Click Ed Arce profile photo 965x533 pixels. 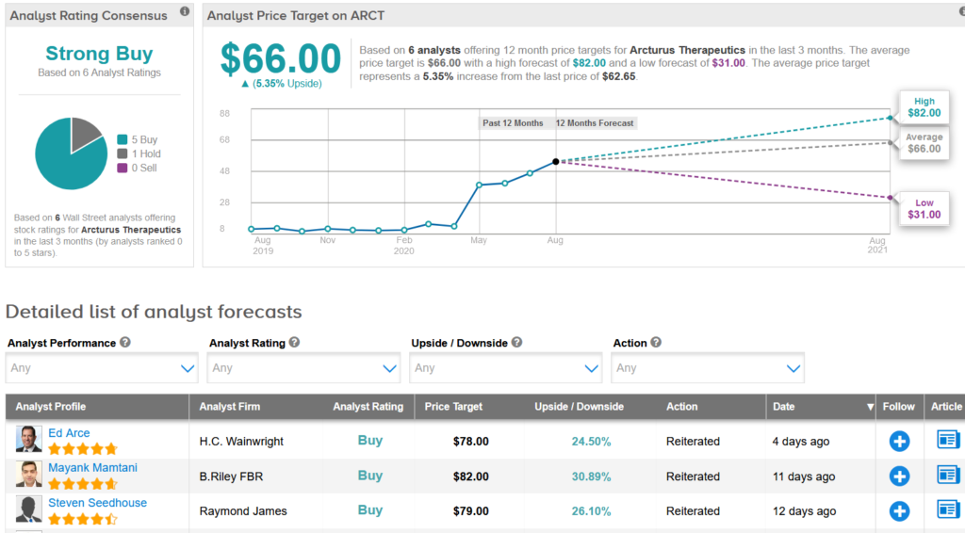[29, 439]
